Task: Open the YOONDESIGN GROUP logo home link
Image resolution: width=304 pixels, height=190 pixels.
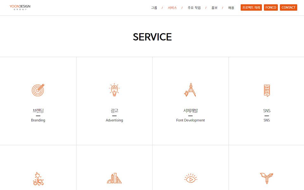Action: pos(20,8)
